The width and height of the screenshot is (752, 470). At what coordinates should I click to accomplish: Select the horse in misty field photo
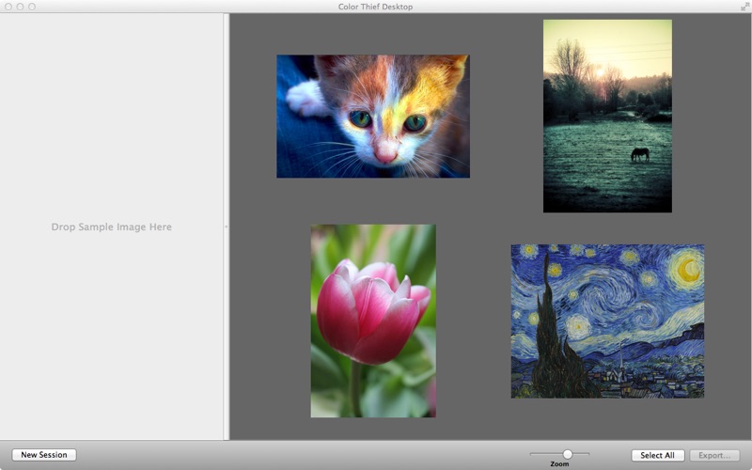pyautogui.click(x=607, y=116)
